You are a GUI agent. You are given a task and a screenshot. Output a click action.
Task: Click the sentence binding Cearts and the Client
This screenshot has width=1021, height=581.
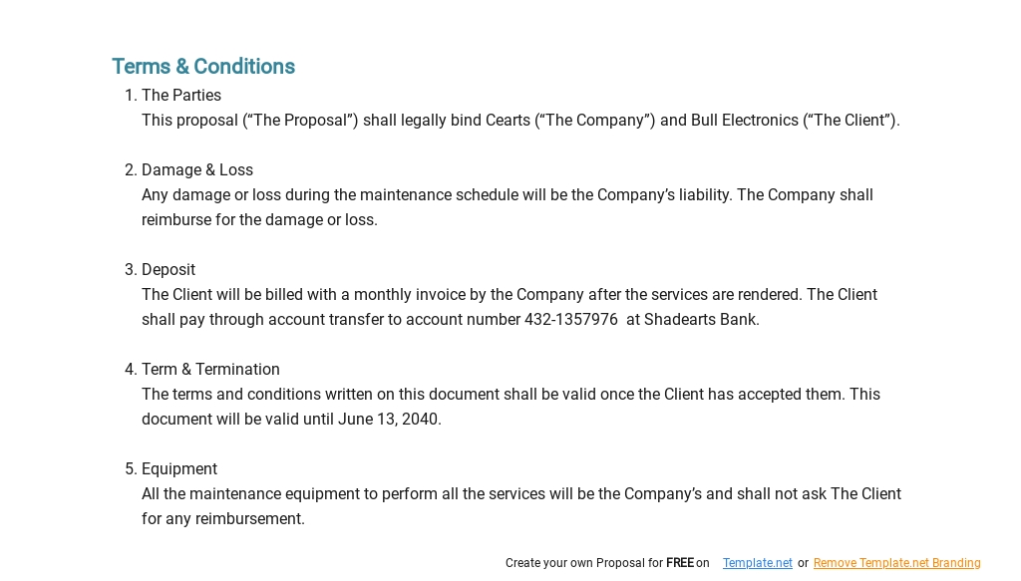(520, 121)
